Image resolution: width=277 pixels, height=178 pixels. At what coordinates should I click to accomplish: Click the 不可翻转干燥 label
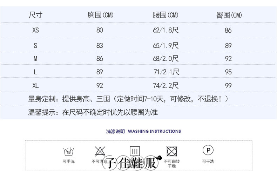point(171,164)
